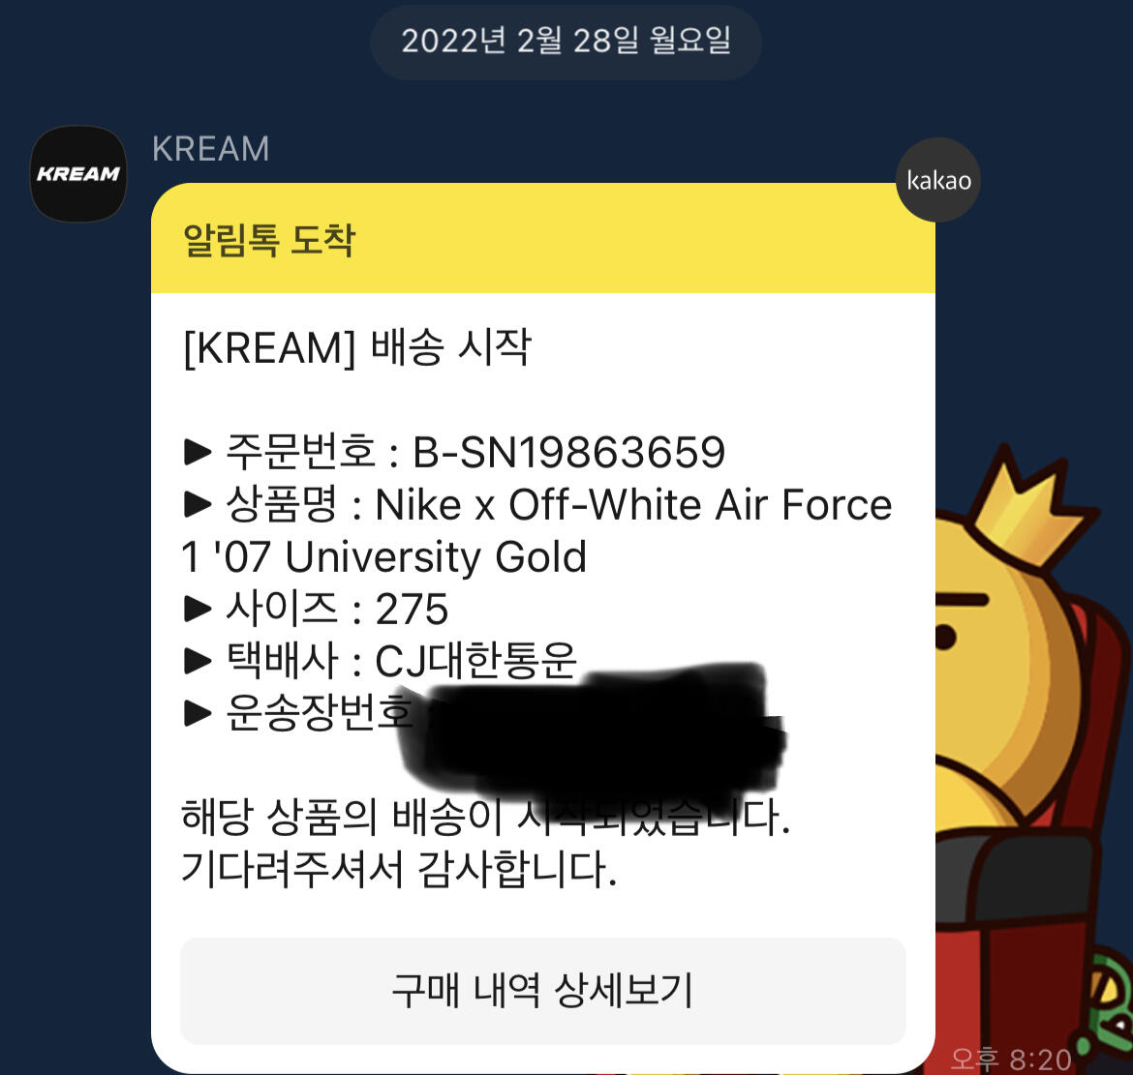Tap the 2022년 2월 28일 date pill
Screen dimensions: 1133x1075
(566, 42)
